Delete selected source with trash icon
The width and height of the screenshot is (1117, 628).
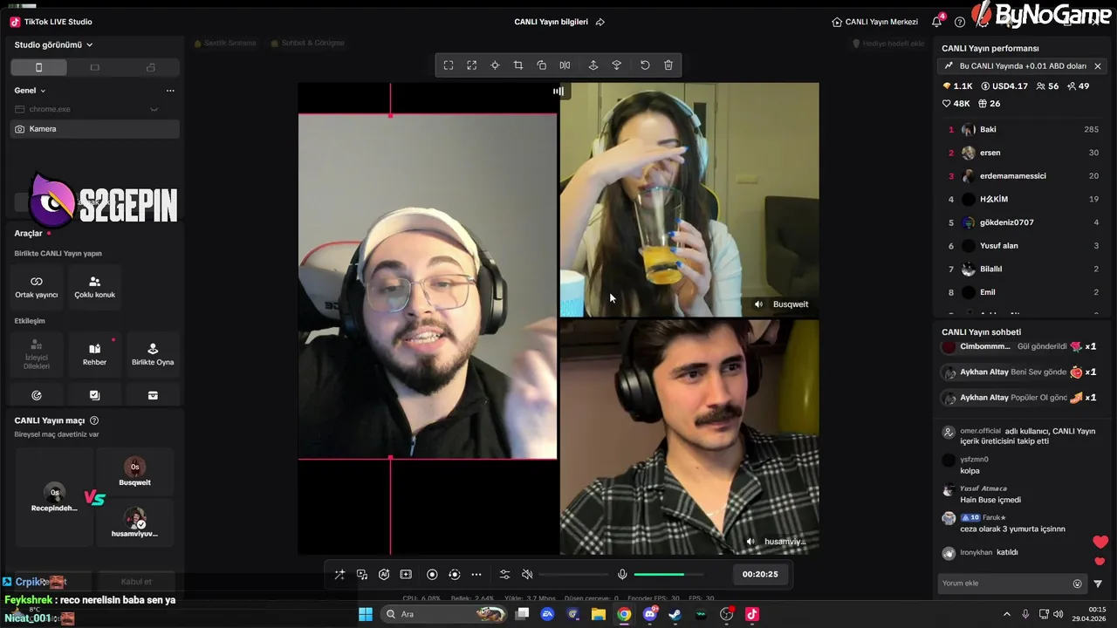(668, 65)
